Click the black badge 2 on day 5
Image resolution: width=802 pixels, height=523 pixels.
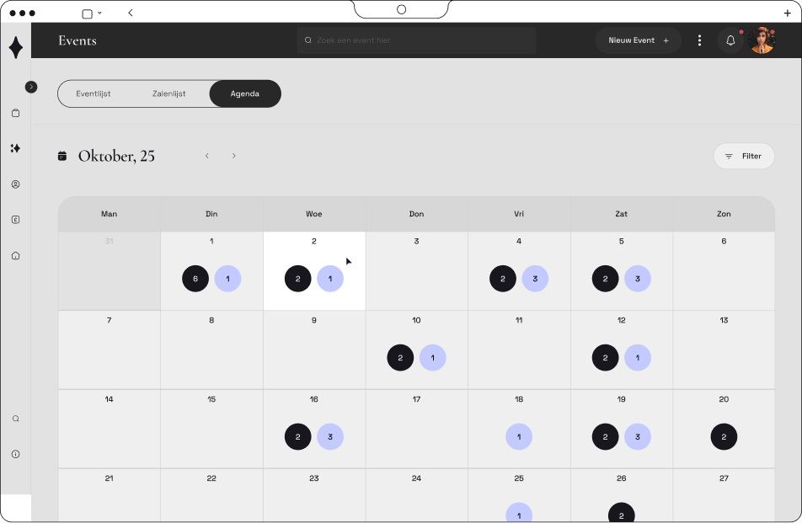[605, 279]
